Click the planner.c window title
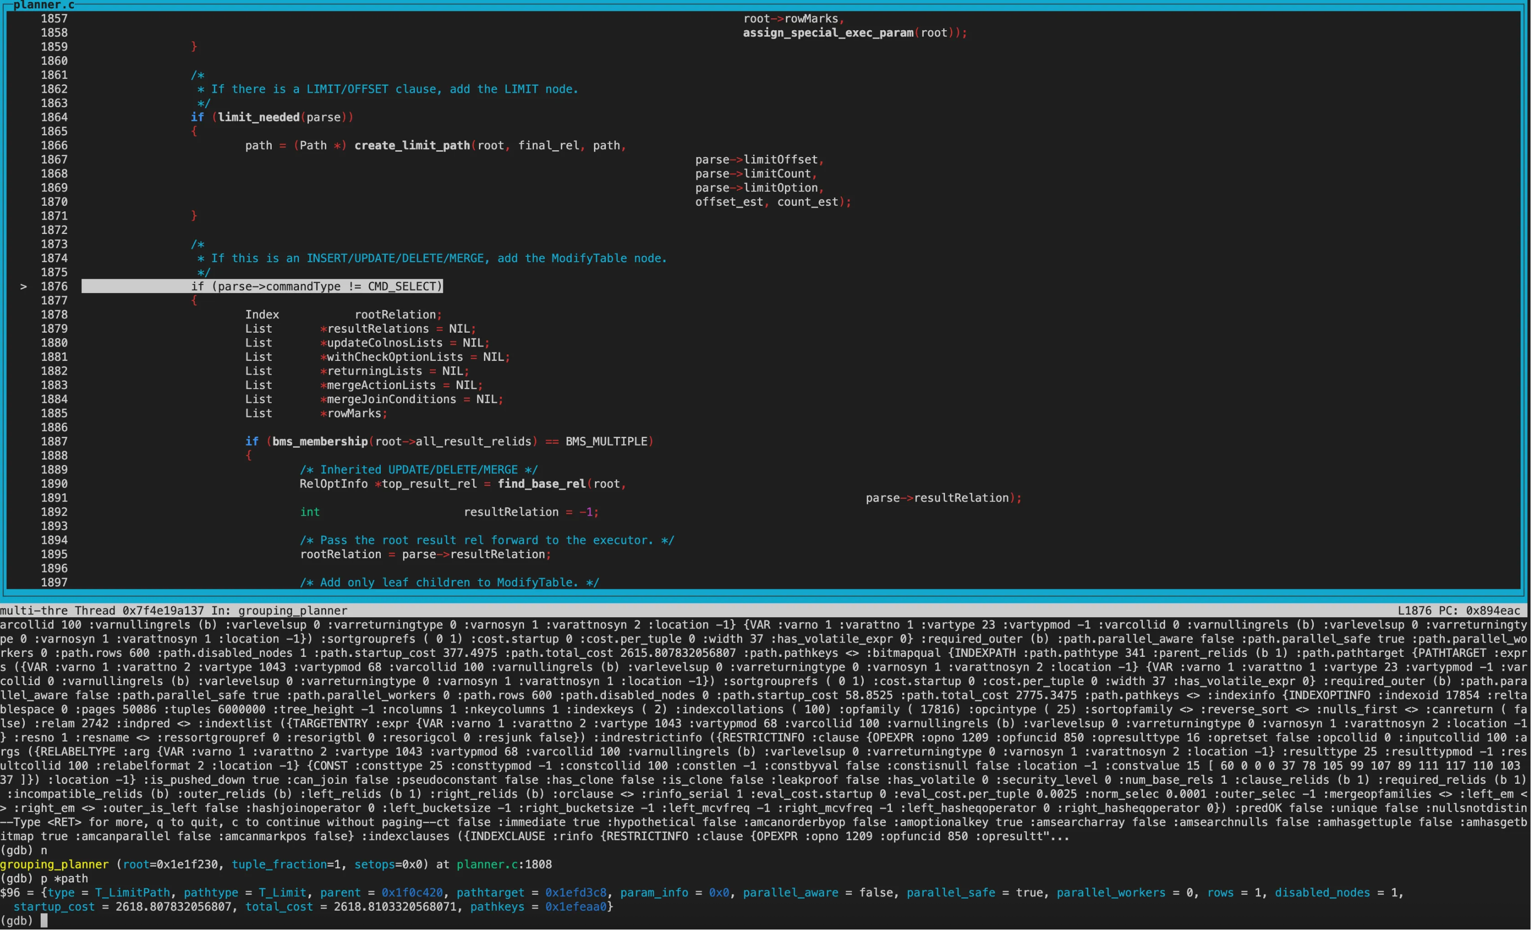The image size is (1531, 930). [x=44, y=5]
